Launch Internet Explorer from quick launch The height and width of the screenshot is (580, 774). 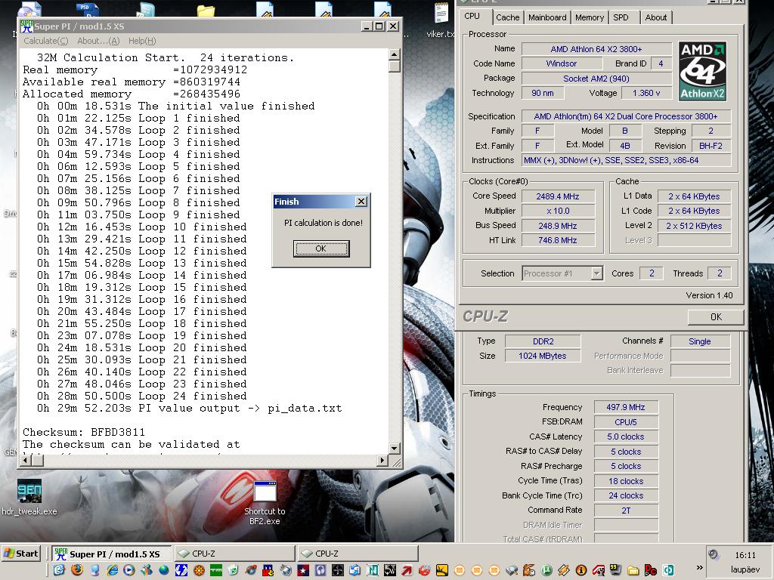112,570
